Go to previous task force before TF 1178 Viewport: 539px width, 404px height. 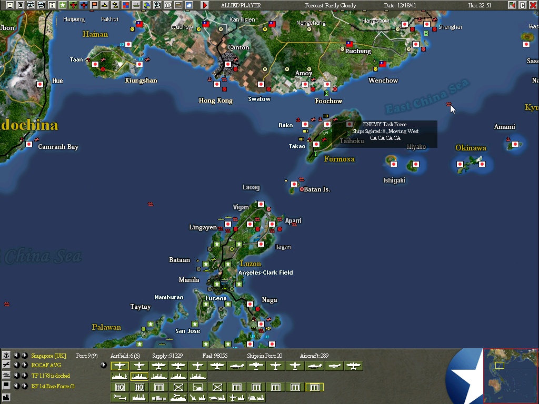point(16,376)
